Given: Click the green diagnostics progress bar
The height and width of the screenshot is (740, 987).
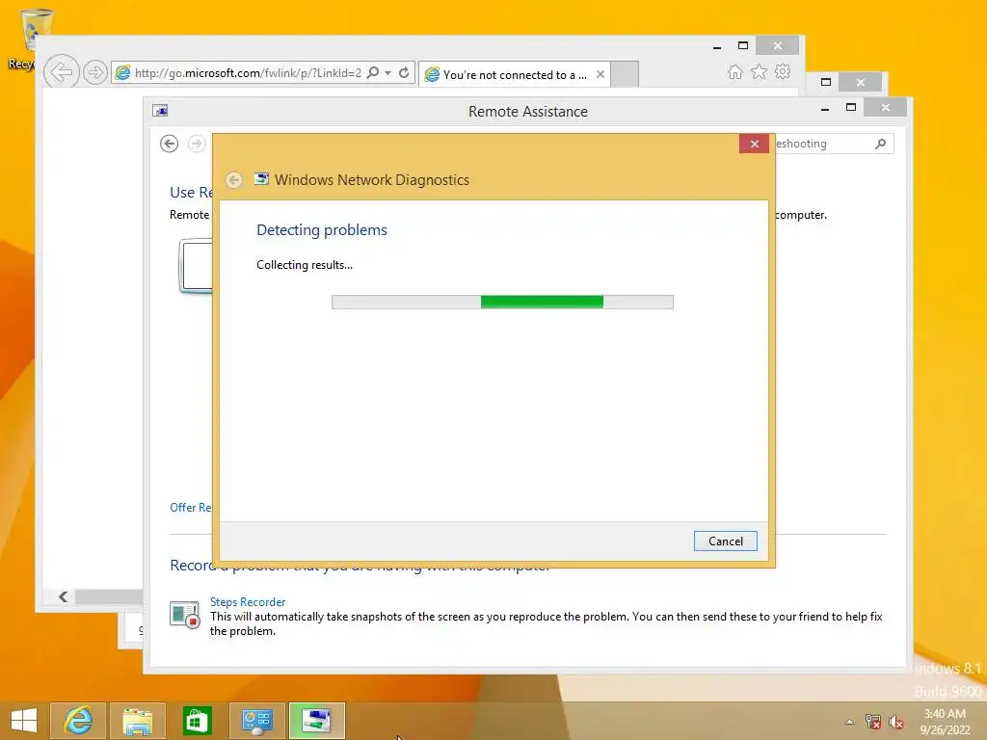Looking at the screenshot, I should click(x=502, y=302).
